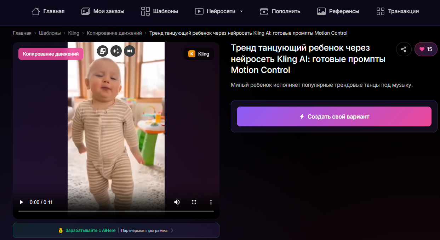This screenshot has width=440, height=240.
Task: Click the share icon next to likes counter
Action: [x=404, y=49]
